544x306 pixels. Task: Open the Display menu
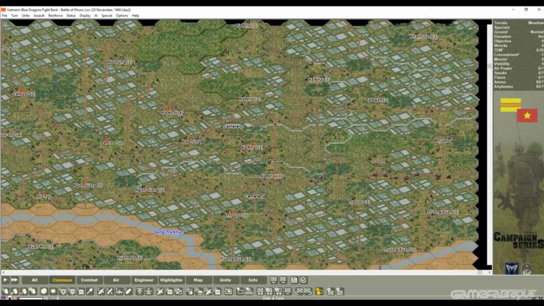[85, 16]
